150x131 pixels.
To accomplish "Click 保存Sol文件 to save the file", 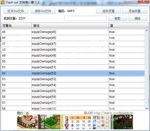I will (43, 11).
